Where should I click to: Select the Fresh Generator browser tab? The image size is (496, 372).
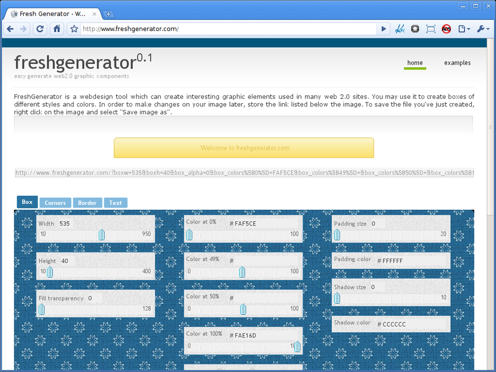(52, 14)
